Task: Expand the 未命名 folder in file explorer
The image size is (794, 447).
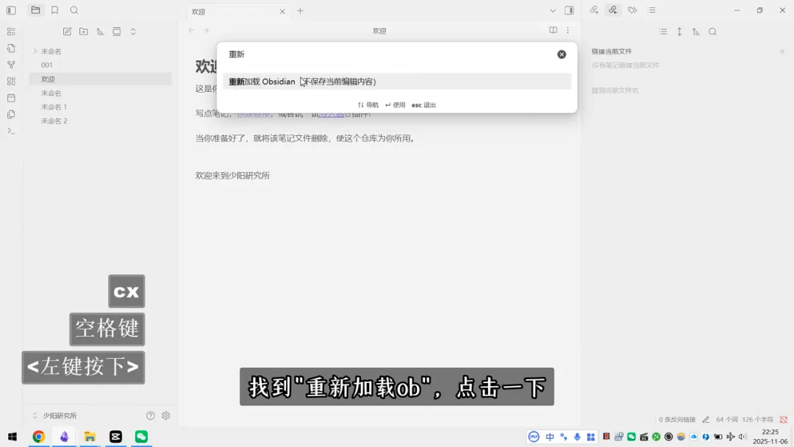Action: pos(35,51)
